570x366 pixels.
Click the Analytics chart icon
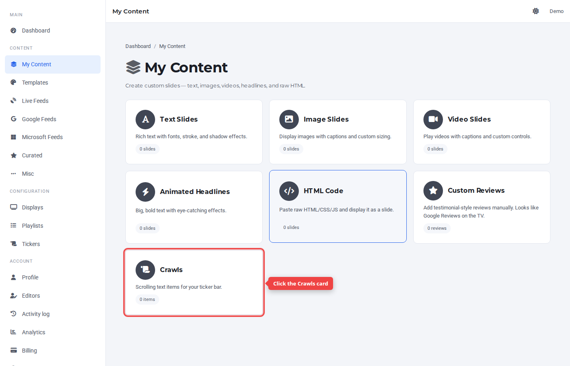13,332
